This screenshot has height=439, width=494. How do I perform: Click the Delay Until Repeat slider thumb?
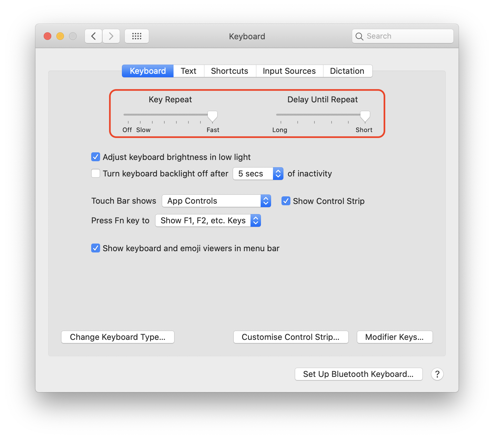[x=365, y=117]
